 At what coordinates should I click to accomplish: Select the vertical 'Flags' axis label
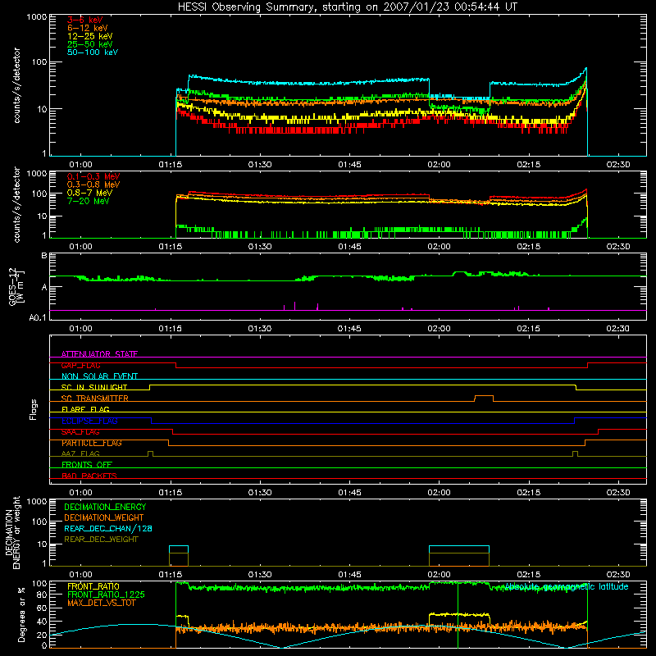click(34, 409)
